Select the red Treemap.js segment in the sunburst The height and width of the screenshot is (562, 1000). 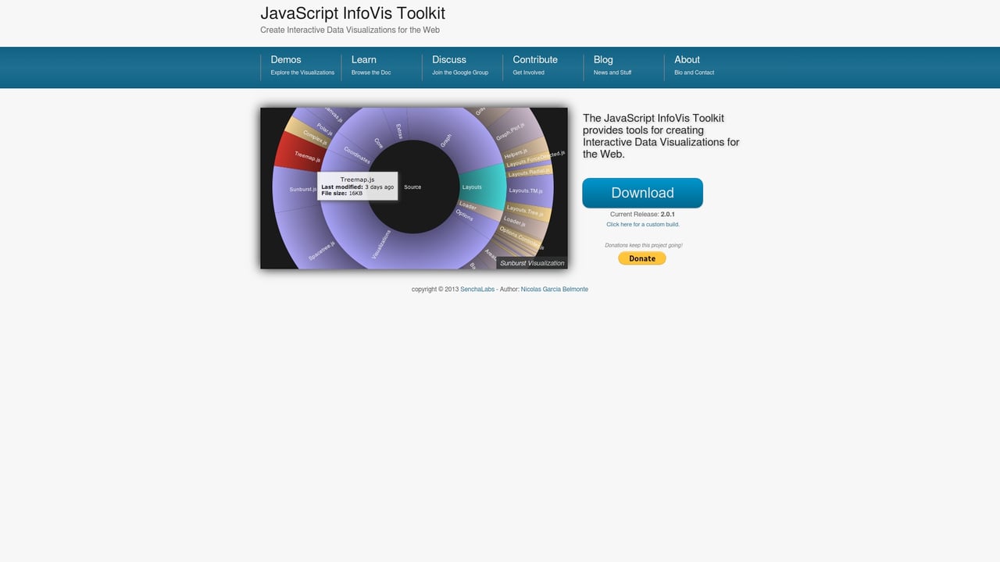click(x=307, y=155)
